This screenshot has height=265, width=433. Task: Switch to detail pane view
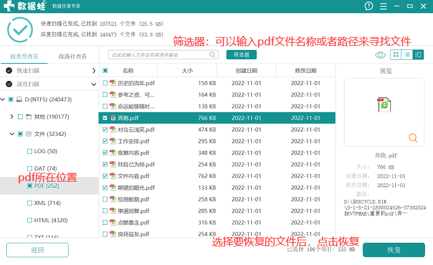tap(418, 54)
